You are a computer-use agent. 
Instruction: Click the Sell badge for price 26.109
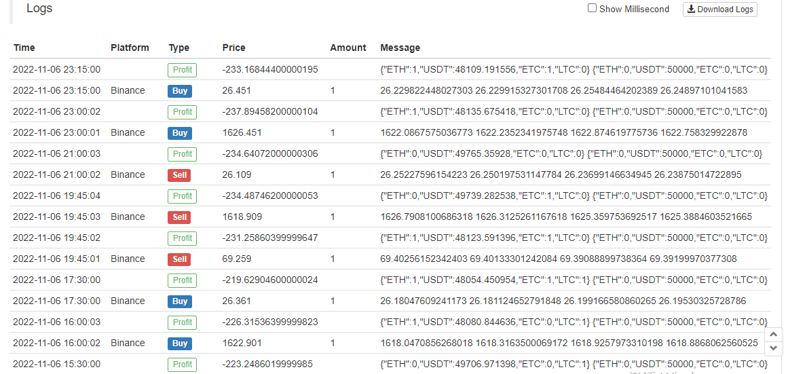(180, 175)
